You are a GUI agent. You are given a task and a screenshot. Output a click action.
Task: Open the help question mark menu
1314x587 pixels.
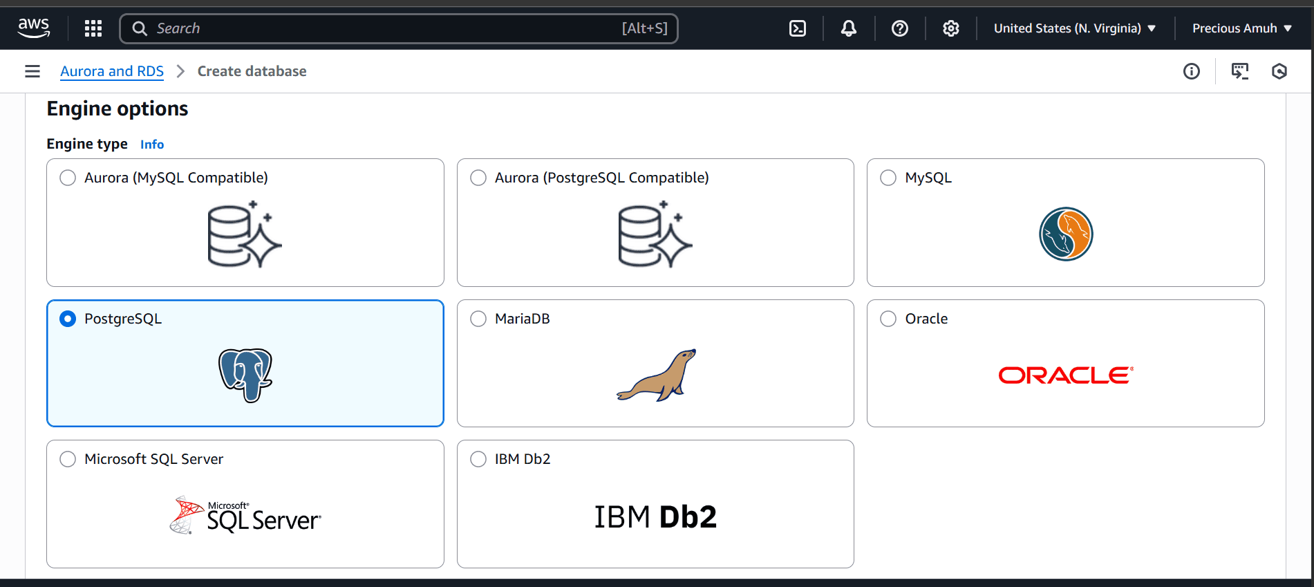click(900, 28)
